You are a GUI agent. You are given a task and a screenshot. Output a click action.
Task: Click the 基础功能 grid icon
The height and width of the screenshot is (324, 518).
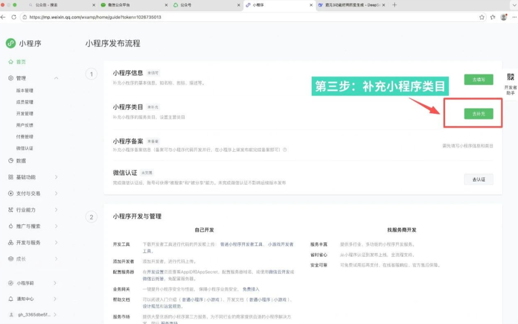coord(11,177)
